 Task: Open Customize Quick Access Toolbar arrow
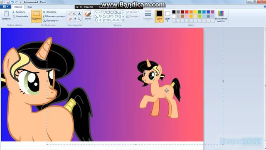[20, 2]
